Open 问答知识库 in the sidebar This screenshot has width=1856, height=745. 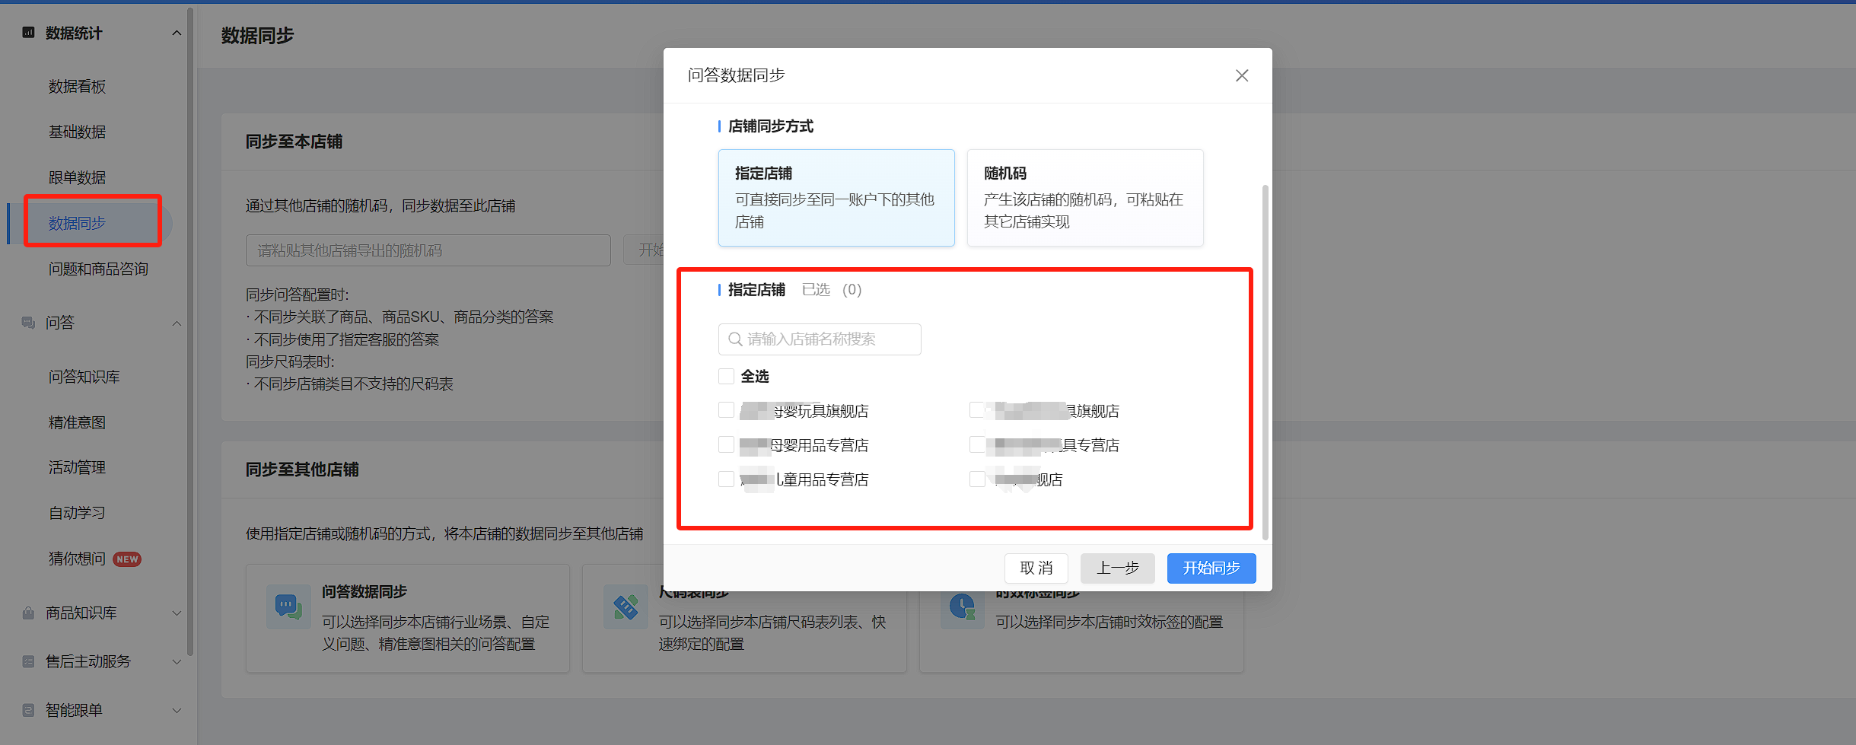tap(84, 377)
